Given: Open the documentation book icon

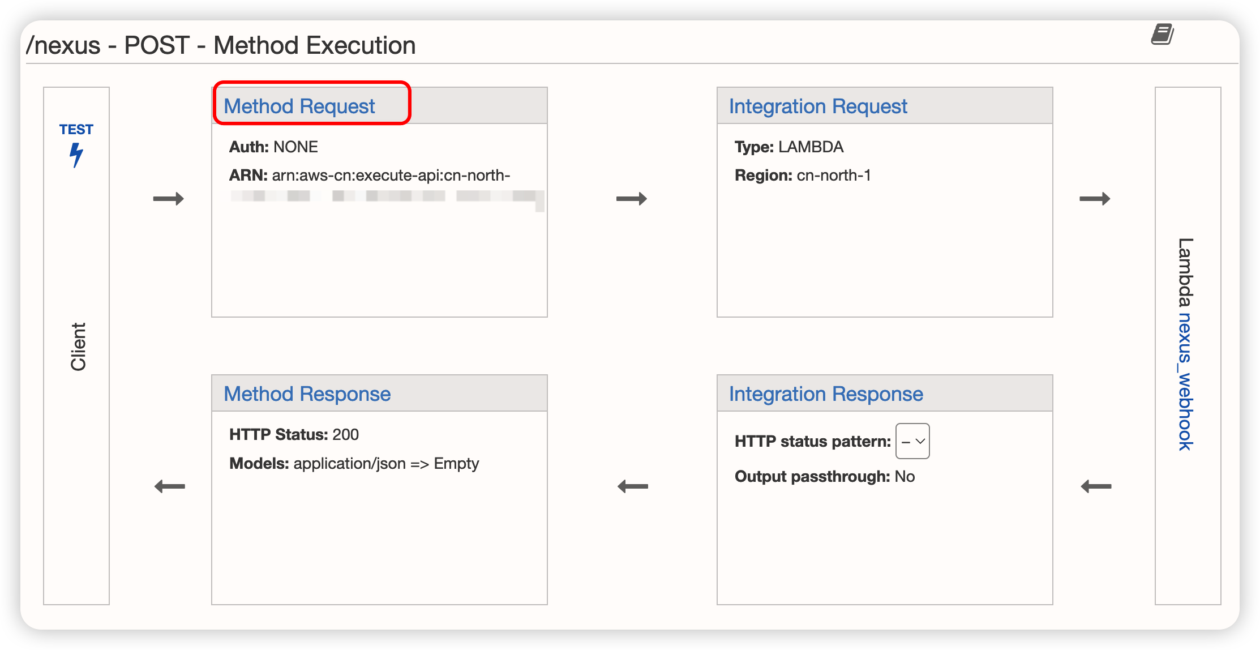Looking at the screenshot, I should tap(1162, 35).
